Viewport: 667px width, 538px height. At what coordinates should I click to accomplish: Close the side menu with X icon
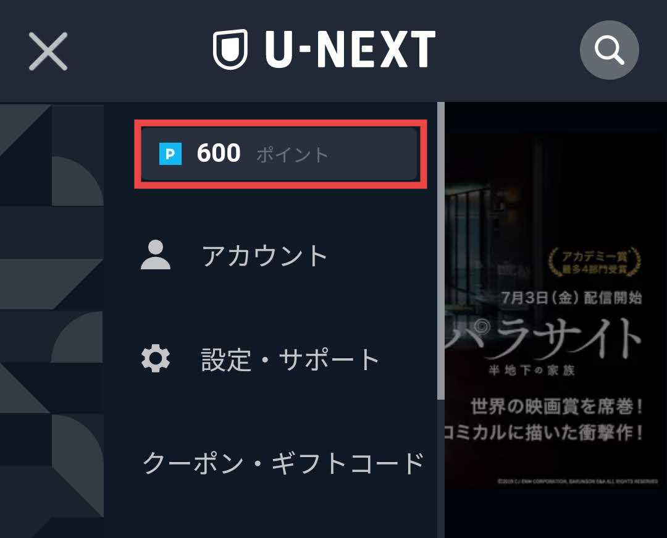(48, 51)
